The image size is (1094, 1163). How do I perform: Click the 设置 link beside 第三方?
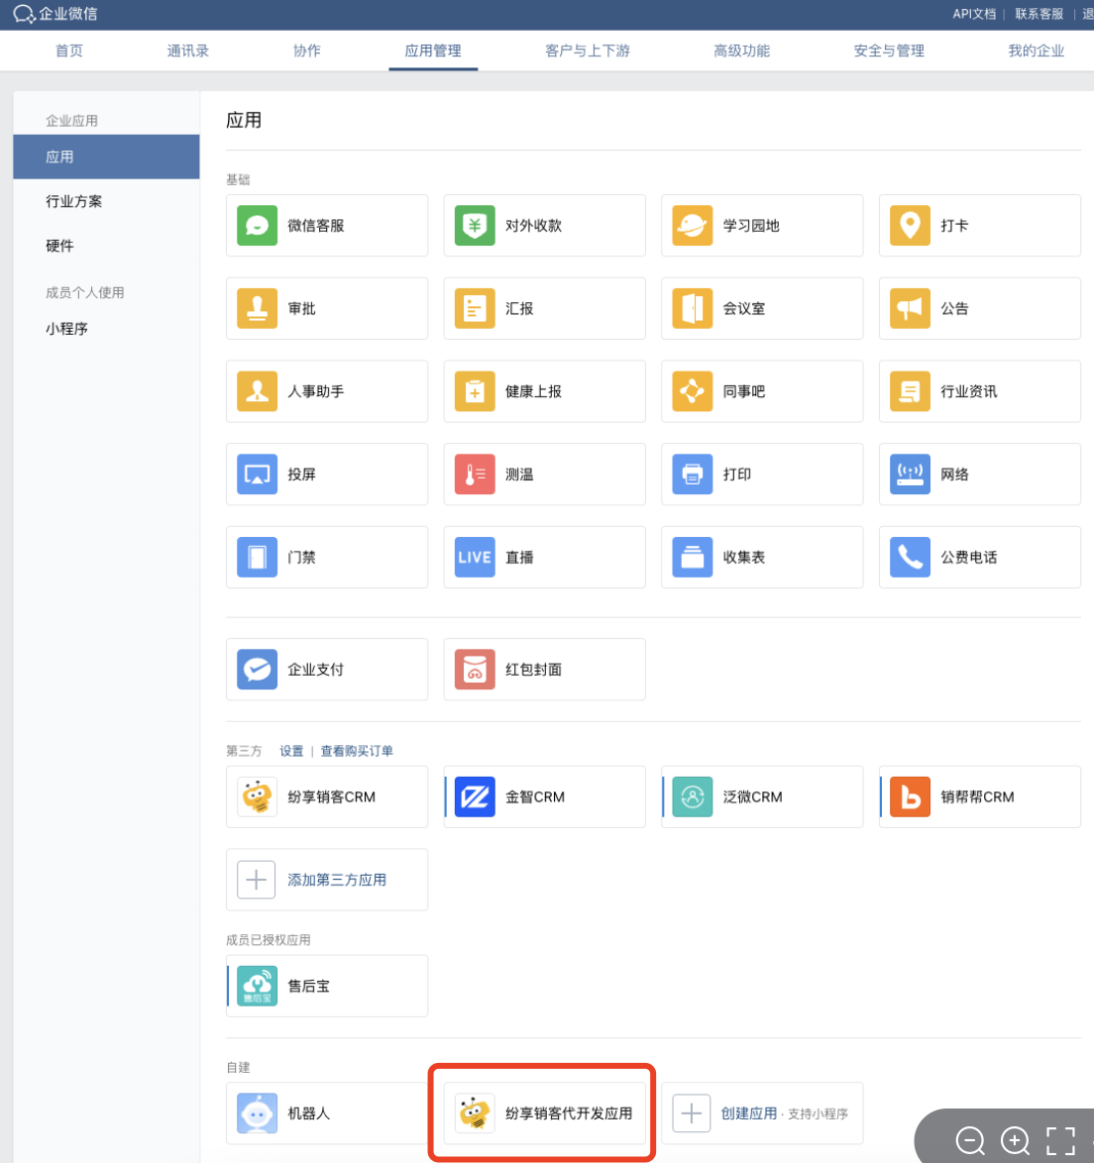click(291, 751)
